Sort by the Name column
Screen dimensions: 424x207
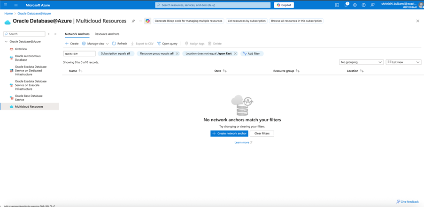pos(76,71)
